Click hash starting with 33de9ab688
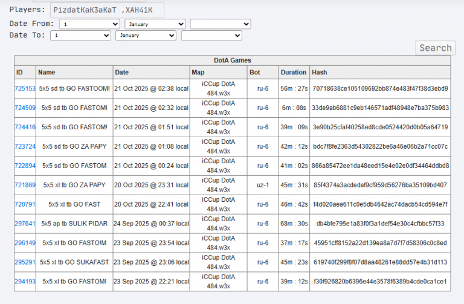The height and width of the screenshot is (304, 464). coord(380,108)
